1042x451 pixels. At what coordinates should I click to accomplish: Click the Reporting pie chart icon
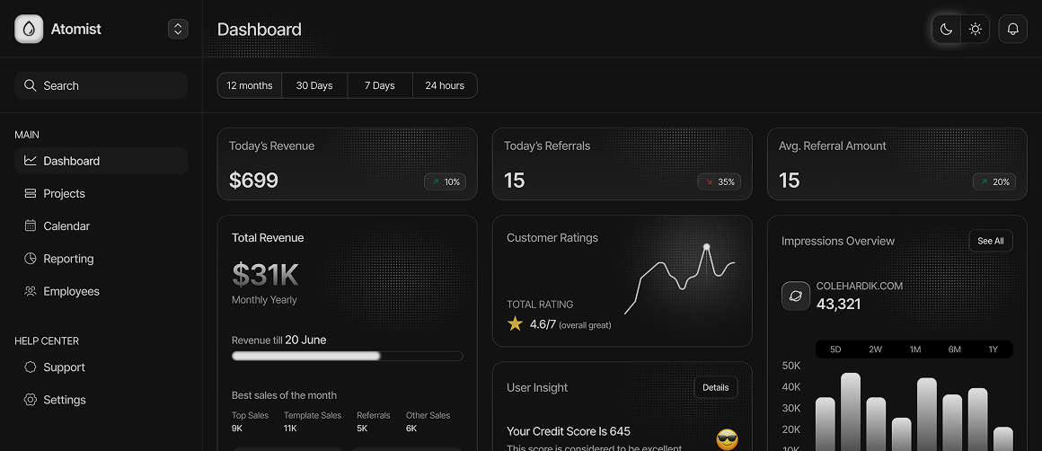[x=30, y=259]
